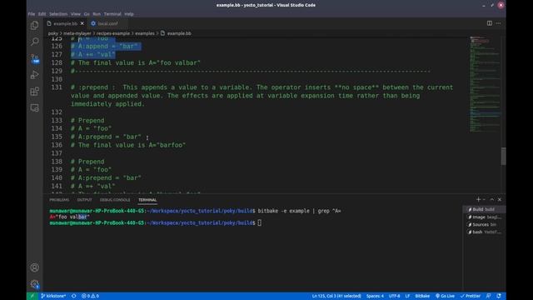Select the Image terminal in list
Viewport: 533px width, 300px height.
pos(484,217)
